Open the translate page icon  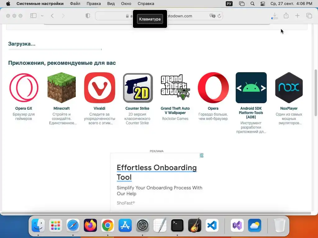coord(212,16)
